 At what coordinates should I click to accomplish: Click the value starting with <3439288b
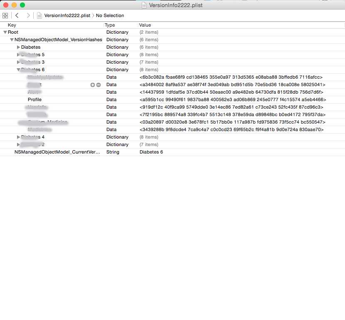click(x=232, y=129)
